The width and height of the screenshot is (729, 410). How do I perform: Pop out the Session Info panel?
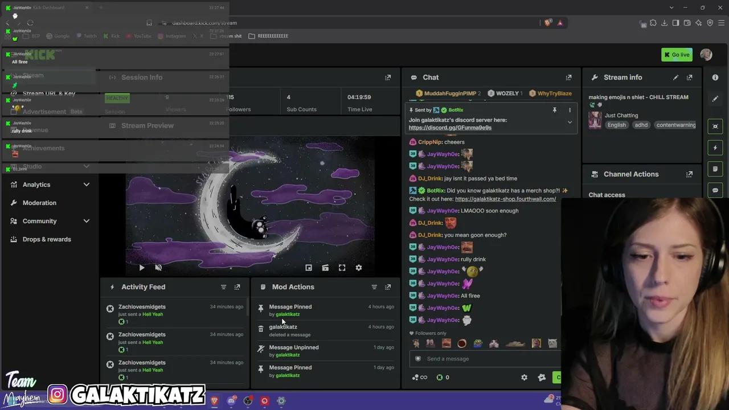click(388, 77)
